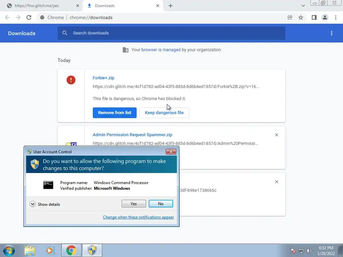Click 'This file is dangerous' warning text
The image size is (343, 257).
[139, 99]
